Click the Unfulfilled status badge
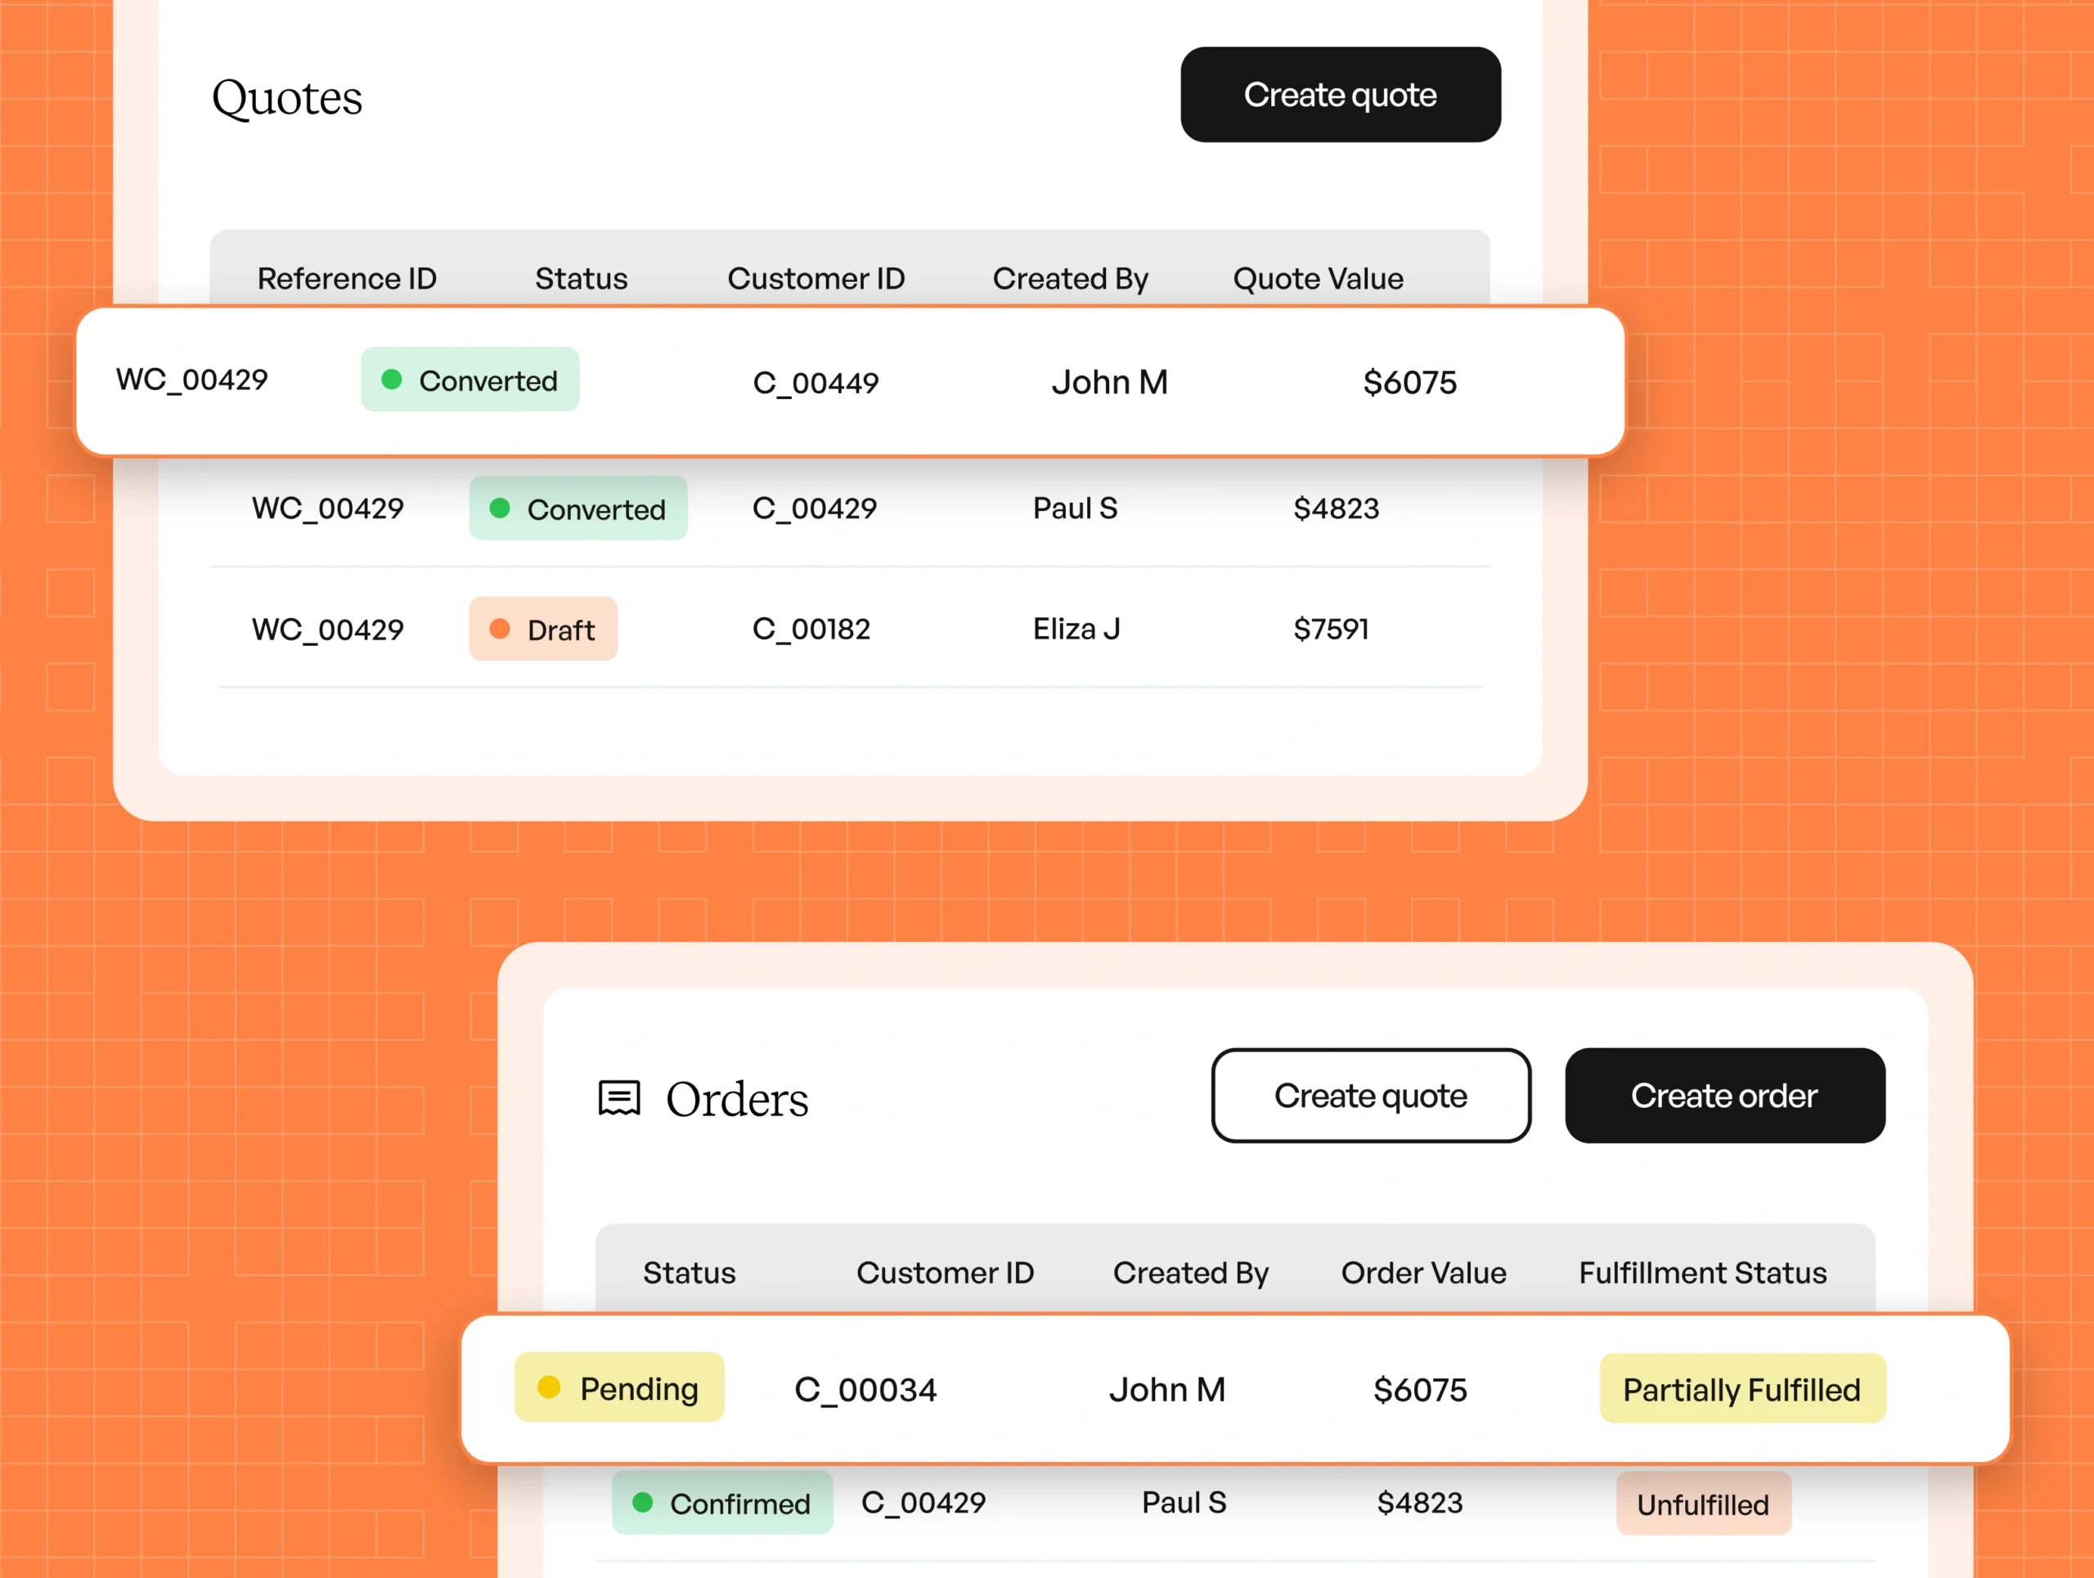The image size is (2094, 1578). tap(1702, 1504)
